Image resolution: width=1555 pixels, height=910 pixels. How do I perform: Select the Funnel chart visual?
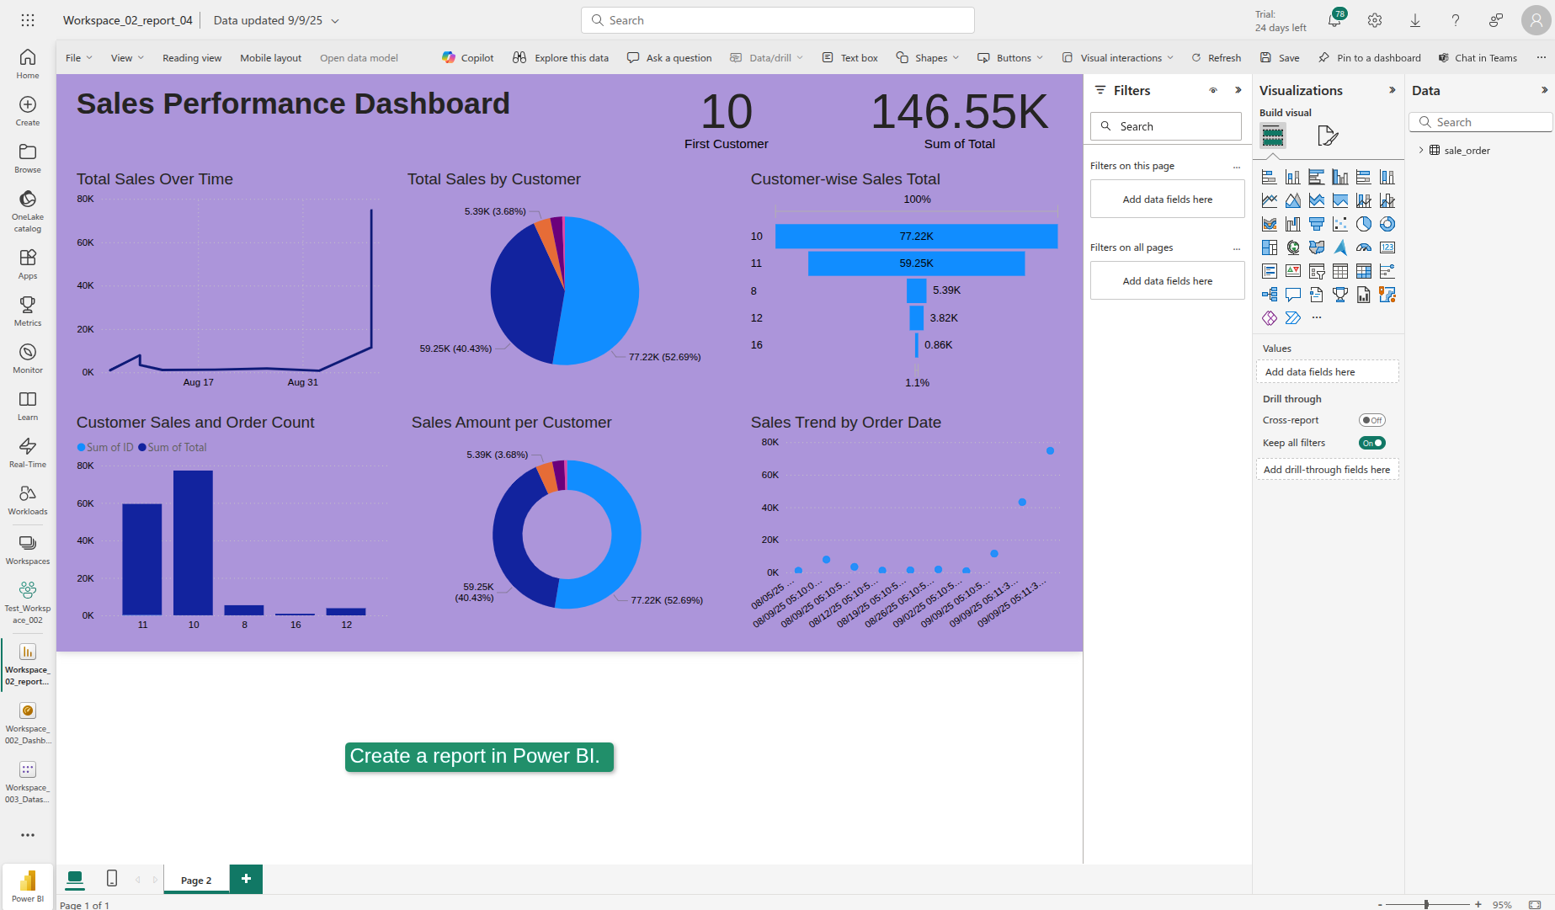point(1317,224)
